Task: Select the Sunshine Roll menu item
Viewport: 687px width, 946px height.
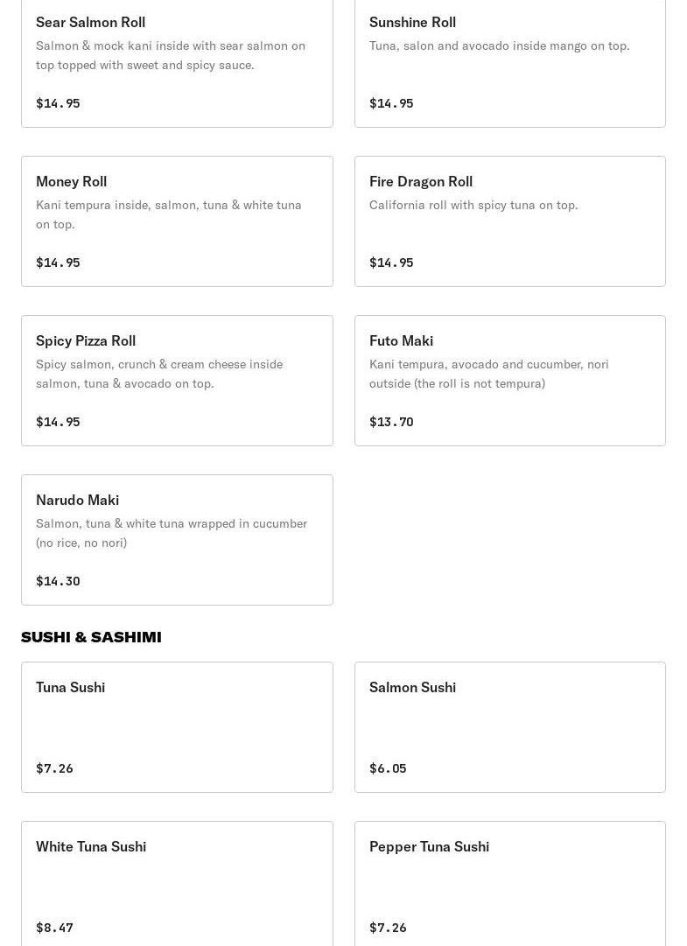Action: 510,63
